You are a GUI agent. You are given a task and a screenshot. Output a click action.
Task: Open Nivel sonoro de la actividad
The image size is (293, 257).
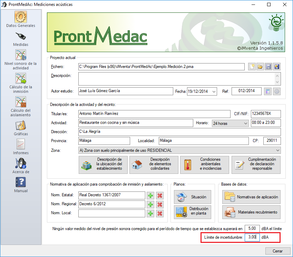pyautogui.click(x=21, y=60)
